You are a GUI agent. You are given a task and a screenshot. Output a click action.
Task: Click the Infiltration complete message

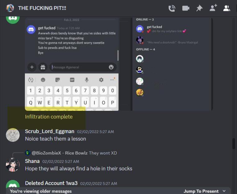click(x=49, y=117)
